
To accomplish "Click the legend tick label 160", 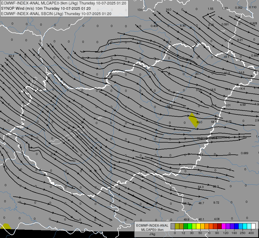I will coord(234,233).
